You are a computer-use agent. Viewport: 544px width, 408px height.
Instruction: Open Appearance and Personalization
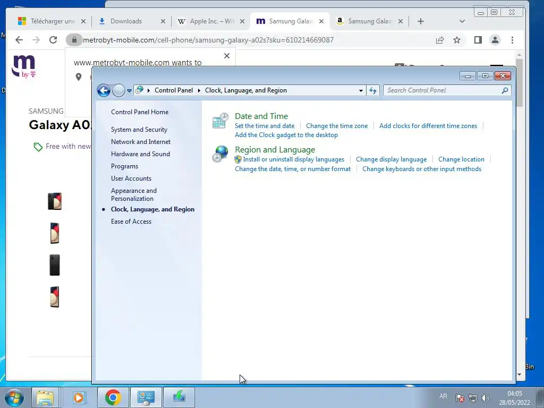click(x=134, y=194)
